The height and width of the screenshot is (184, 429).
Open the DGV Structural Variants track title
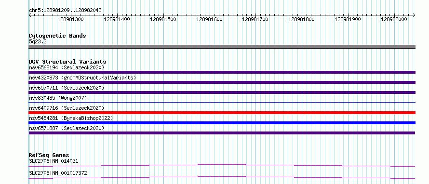[67, 62]
